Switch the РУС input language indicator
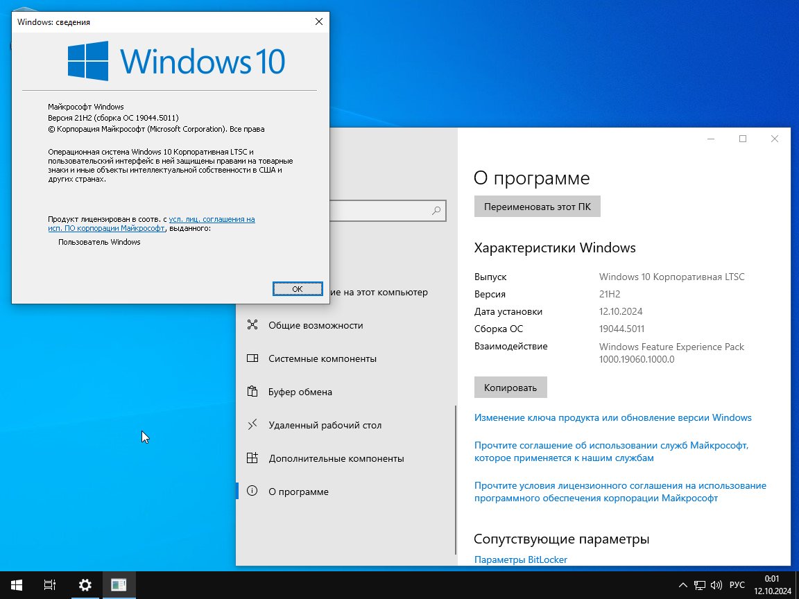This screenshot has height=599, width=799. 737,584
